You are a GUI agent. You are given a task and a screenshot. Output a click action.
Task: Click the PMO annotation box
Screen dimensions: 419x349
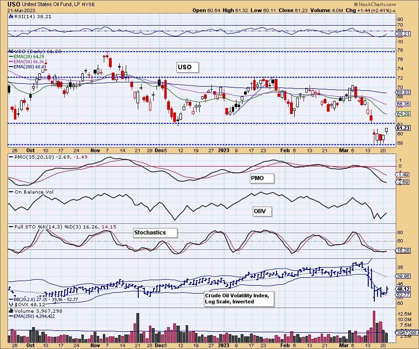click(262, 178)
